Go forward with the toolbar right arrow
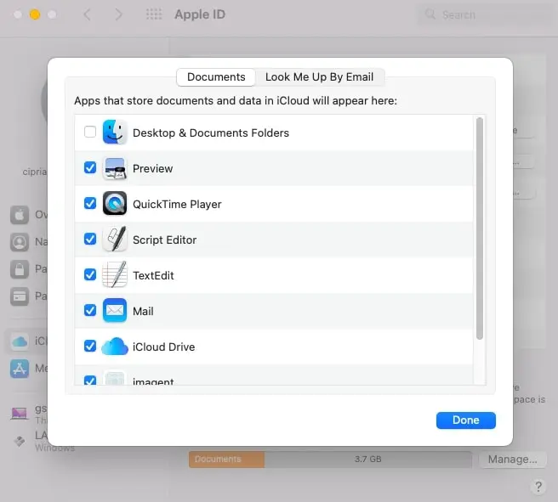558x502 pixels. point(118,14)
